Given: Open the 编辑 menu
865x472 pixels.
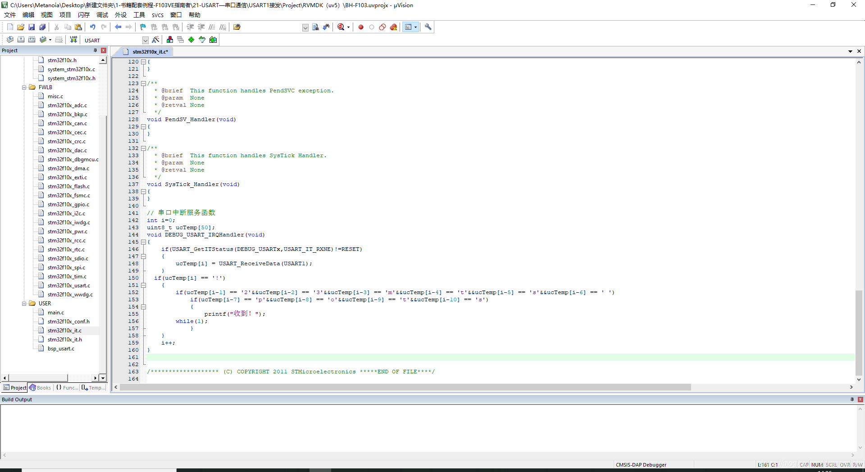Looking at the screenshot, I should coord(28,15).
